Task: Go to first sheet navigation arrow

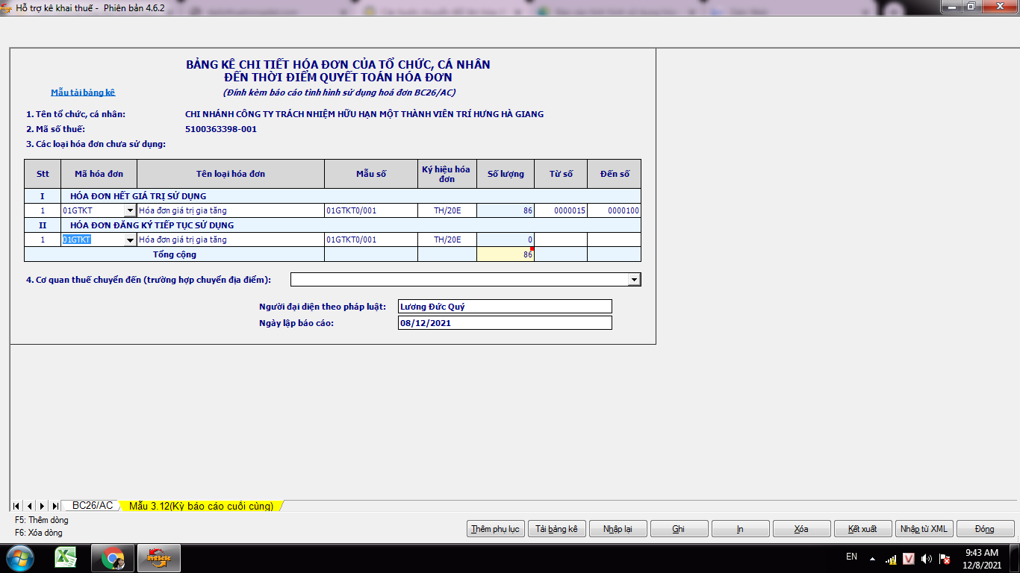Action: [16, 506]
